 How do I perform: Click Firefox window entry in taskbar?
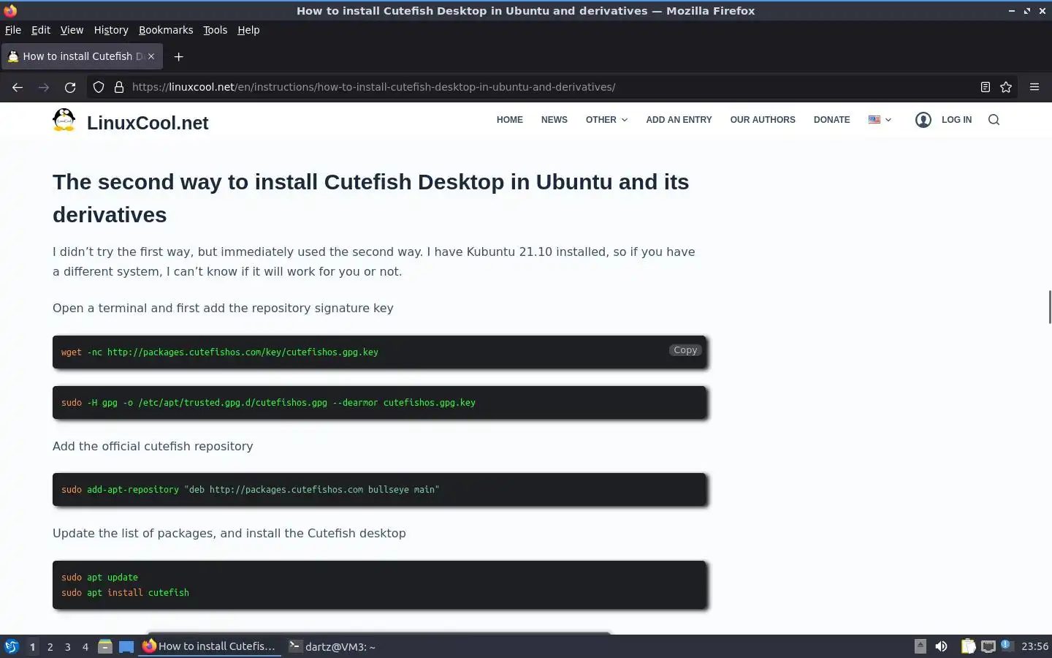pyautogui.click(x=210, y=646)
